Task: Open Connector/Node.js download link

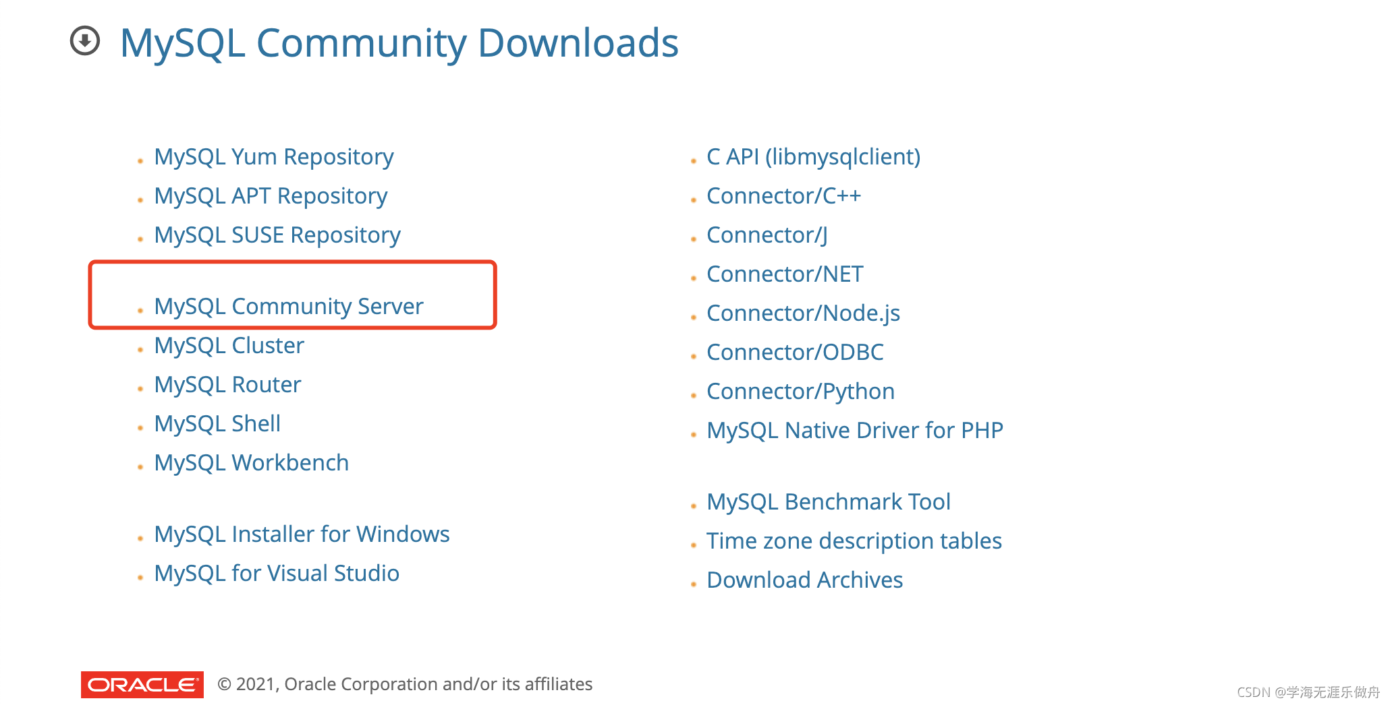Action: coord(804,313)
